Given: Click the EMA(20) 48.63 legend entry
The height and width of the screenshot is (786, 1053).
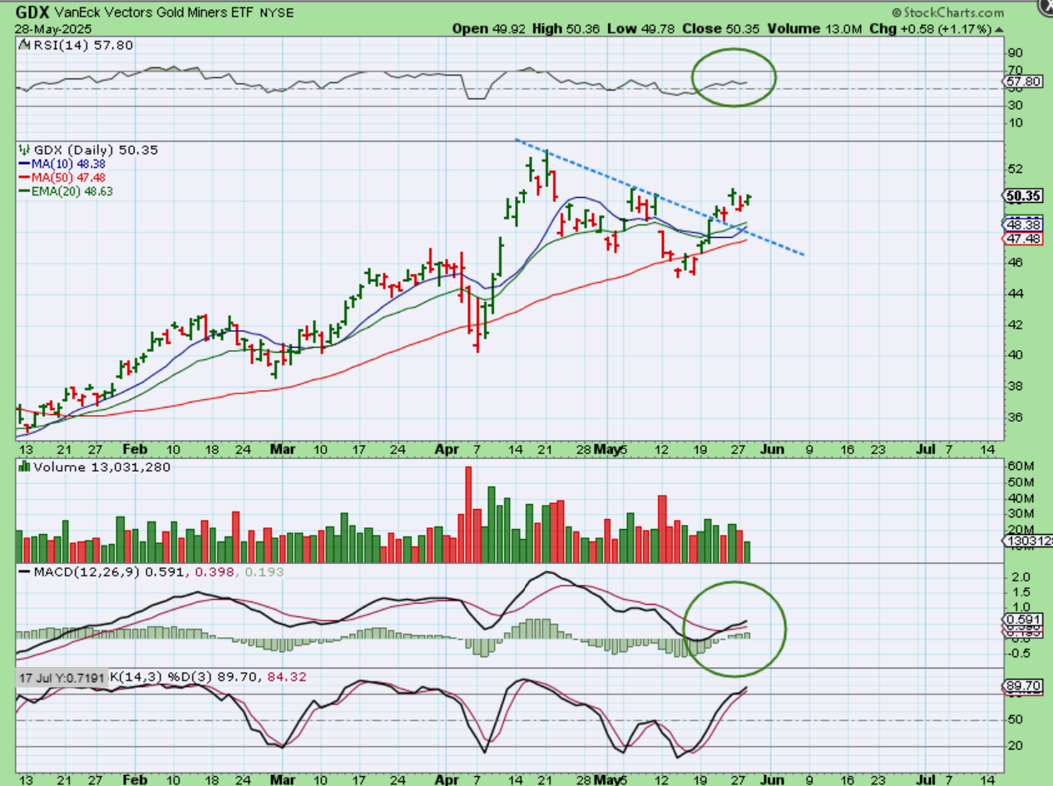Looking at the screenshot, I should [67, 191].
